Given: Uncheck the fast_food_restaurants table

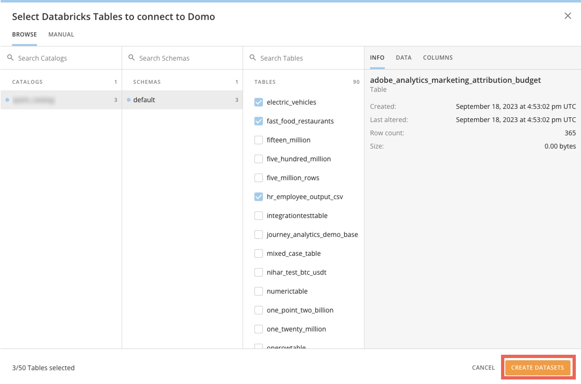Looking at the screenshot, I should point(259,121).
